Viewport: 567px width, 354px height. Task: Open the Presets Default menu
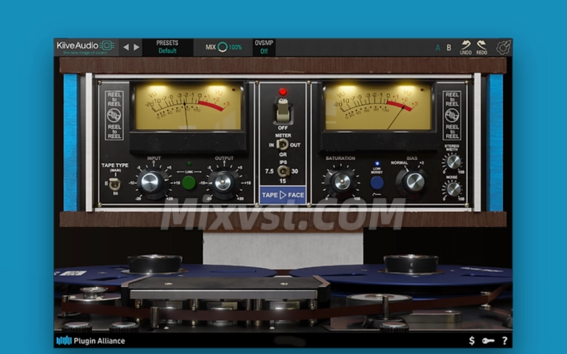(167, 47)
